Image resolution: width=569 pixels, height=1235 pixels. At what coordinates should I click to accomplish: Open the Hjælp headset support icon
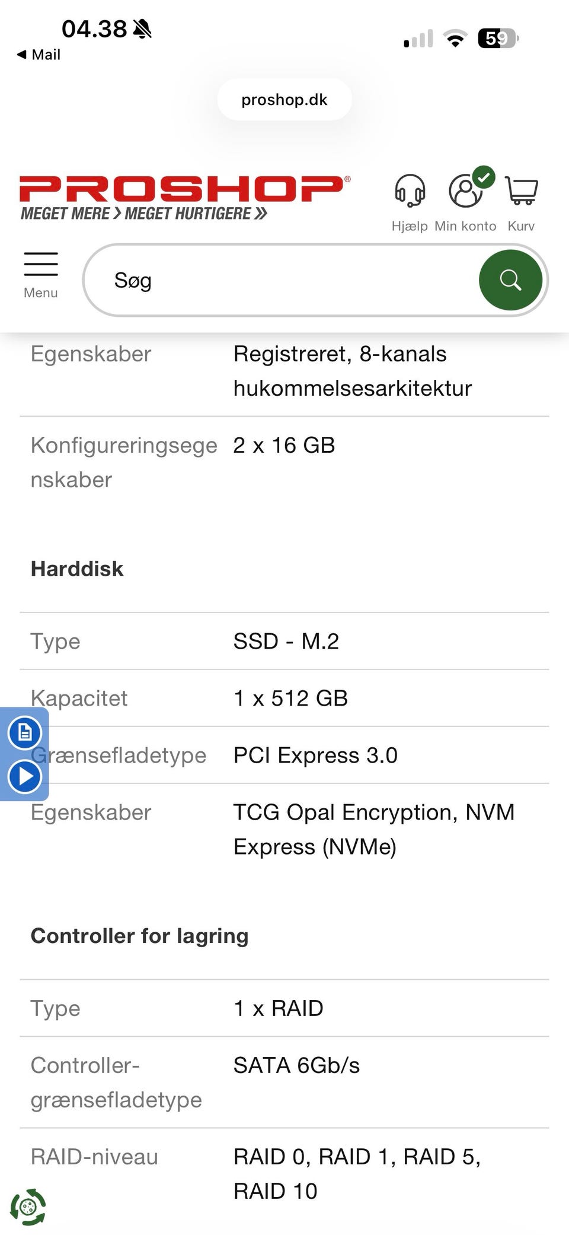point(410,192)
